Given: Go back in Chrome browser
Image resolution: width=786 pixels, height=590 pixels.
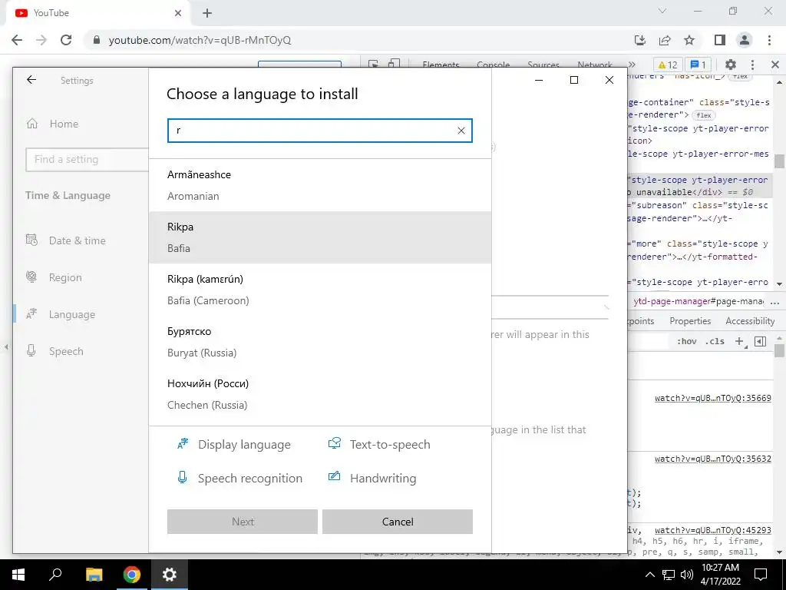Looking at the screenshot, I should point(17,40).
